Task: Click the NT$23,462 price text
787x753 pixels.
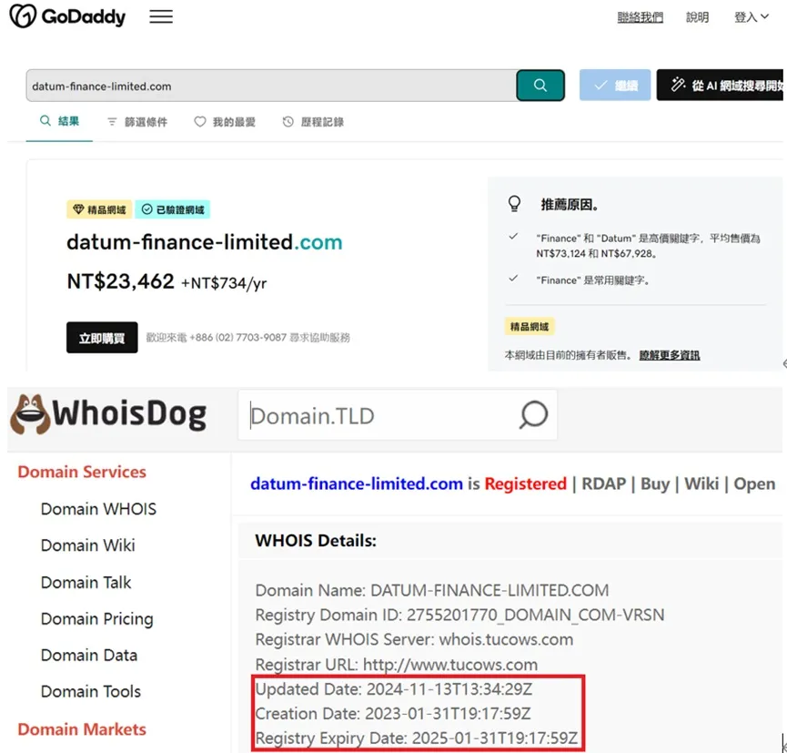Action: click(x=120, y=281)
